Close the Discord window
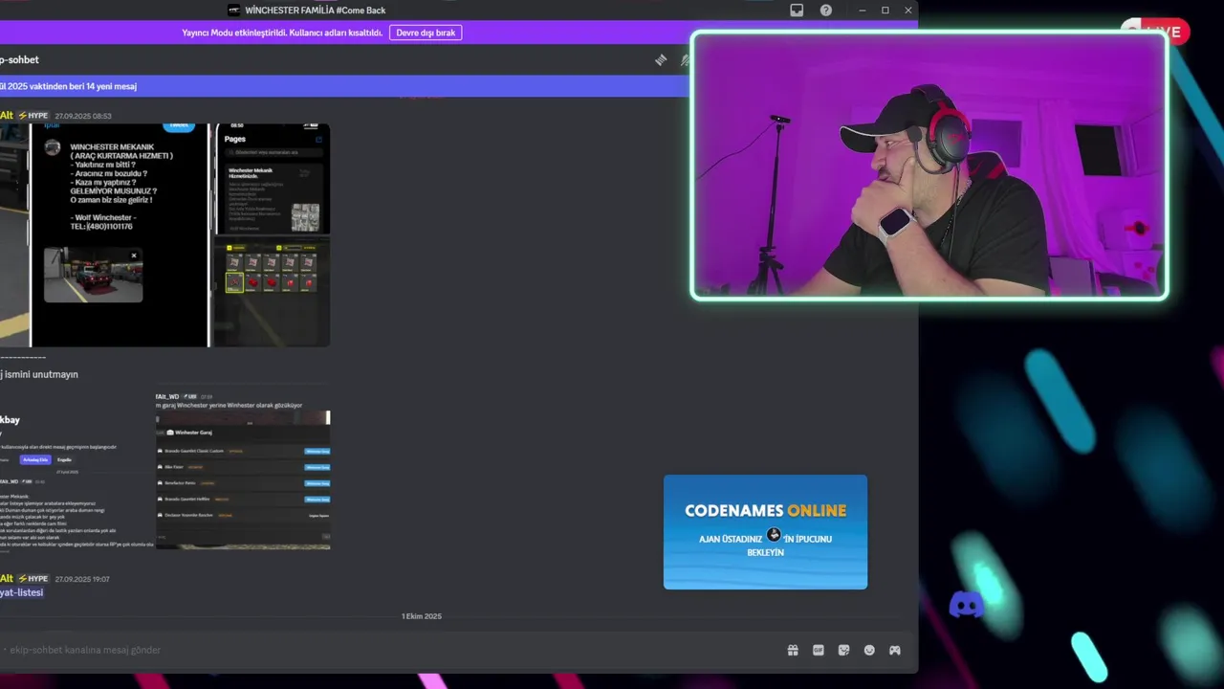This screenshot has height=689, width=1224. (x=907, y=11)
